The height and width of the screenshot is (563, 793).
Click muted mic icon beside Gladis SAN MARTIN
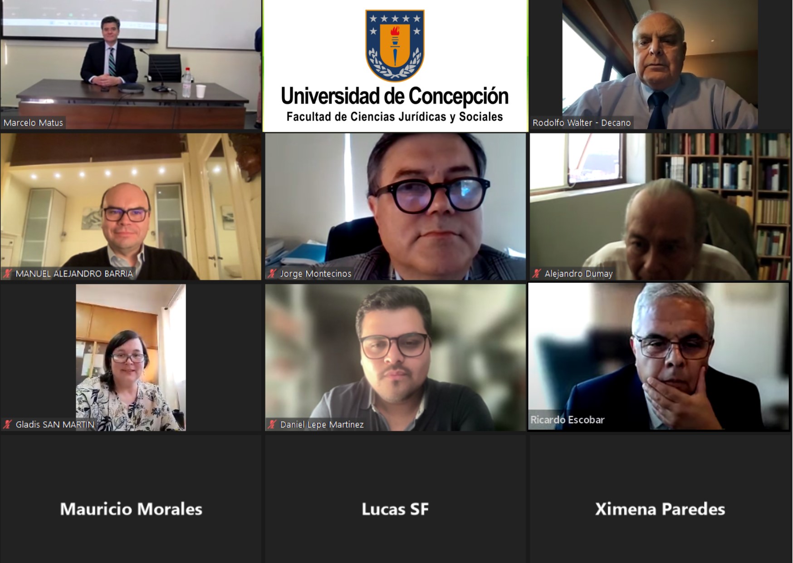(x=8, y=425)
